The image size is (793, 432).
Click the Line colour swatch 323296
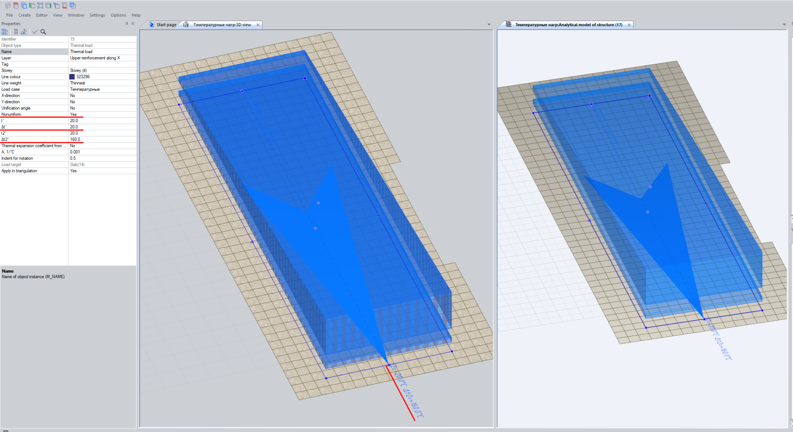click(72, 77)
